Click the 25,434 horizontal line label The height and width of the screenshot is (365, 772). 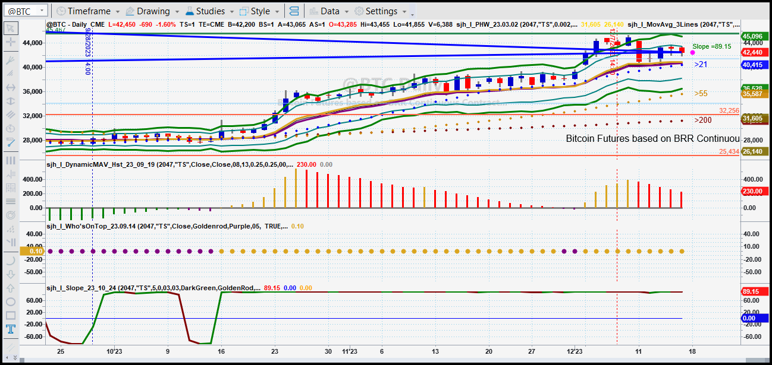pyautogui.click(x=729, y=152)
